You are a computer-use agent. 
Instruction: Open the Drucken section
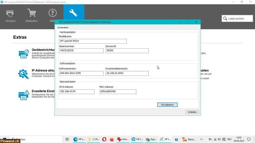pyautogui.click(x=10, y=16)
